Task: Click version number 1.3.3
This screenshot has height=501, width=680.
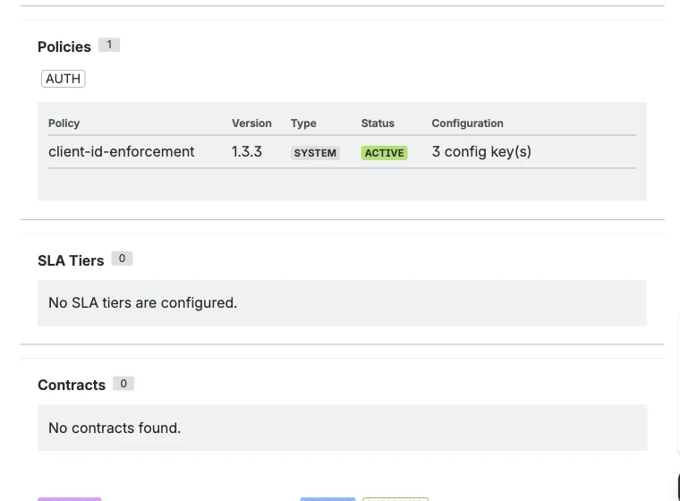Action: click(x=247, y=152)
